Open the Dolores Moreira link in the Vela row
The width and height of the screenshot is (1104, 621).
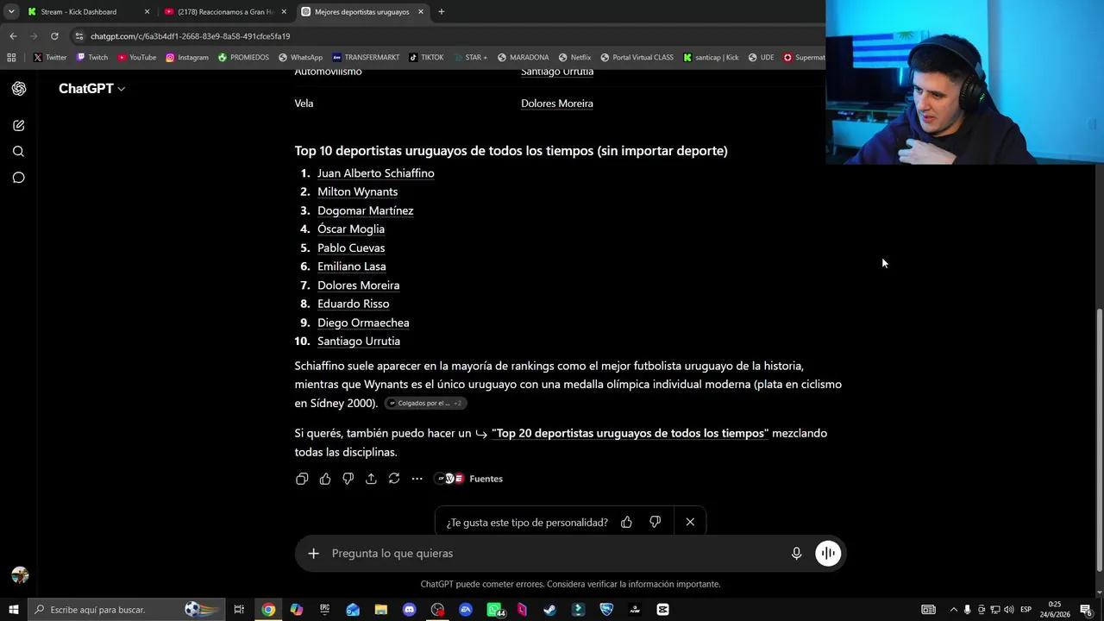click(557, 103)
